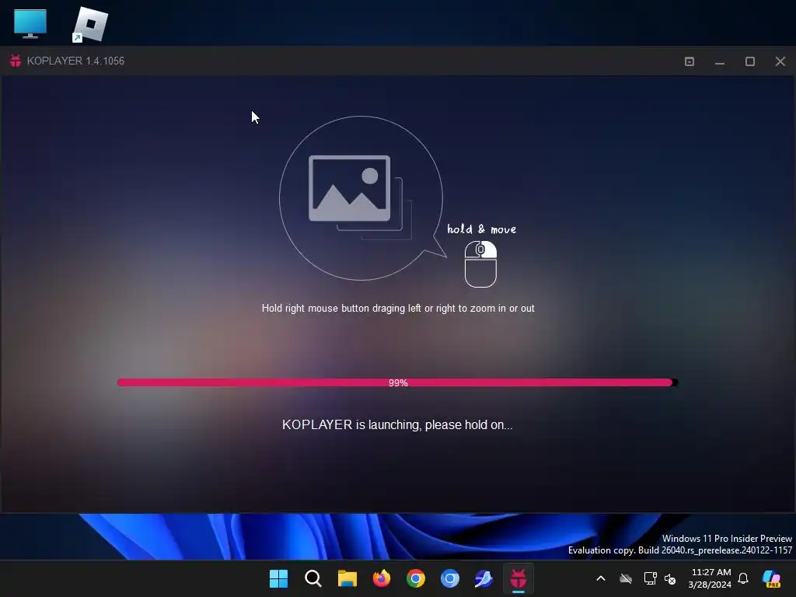
Task: Launch Google Chrome from the taskbar
Action: 416,578
